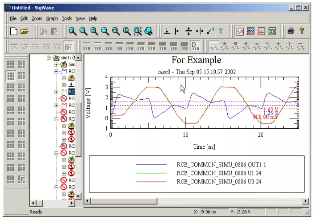This screenshot has height=220, width=314.
Task: Click the Y coordinate field showing 3.26 V
Action: [251, 212]
